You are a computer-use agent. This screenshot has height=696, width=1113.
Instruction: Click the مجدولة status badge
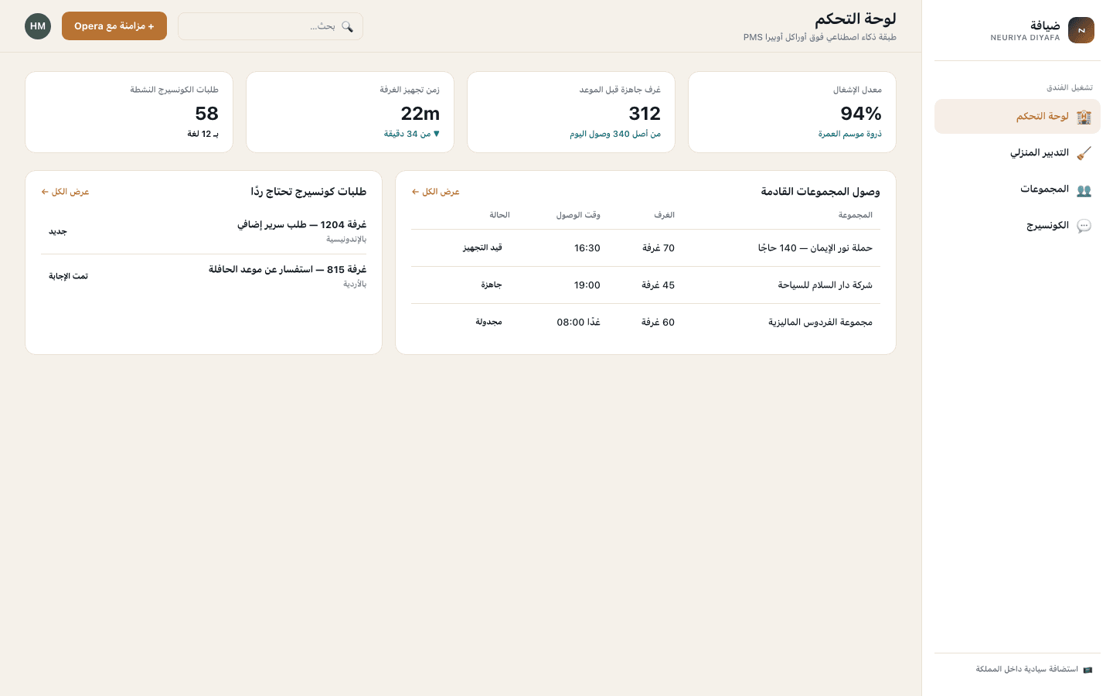click(488, 322)
